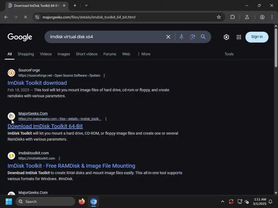Submit search with magnifier icon
278x208 pixels.
[203, 37]
